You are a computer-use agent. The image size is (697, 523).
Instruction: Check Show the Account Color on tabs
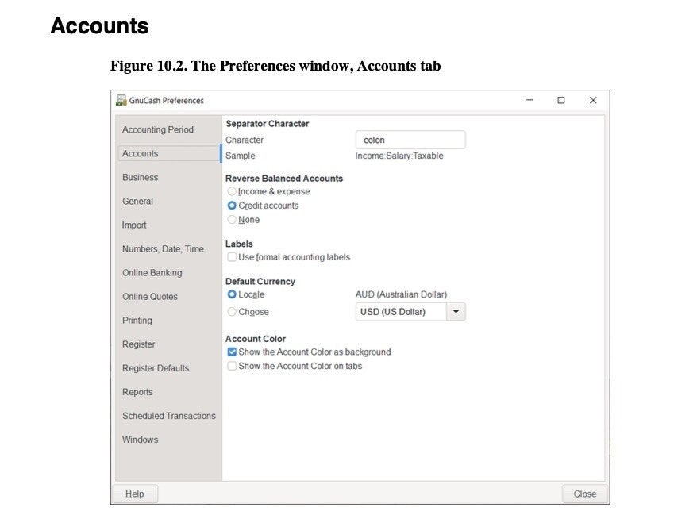(x=232, y=366)
